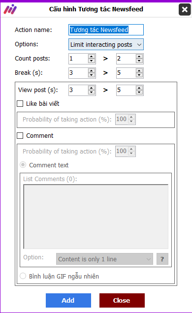The height and width of the screenshot is (313, 192).
Task: Decrease Count posts maximum value with down arrow
Action: point(139,61)
